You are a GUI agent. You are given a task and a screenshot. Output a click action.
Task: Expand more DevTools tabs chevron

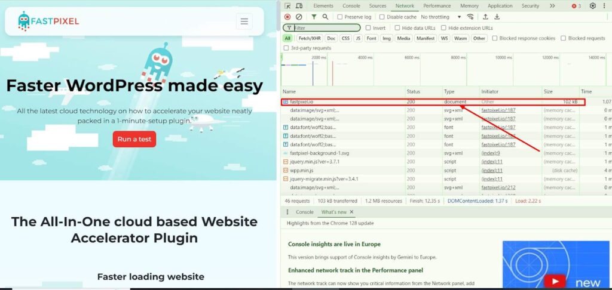coord(552,6)
